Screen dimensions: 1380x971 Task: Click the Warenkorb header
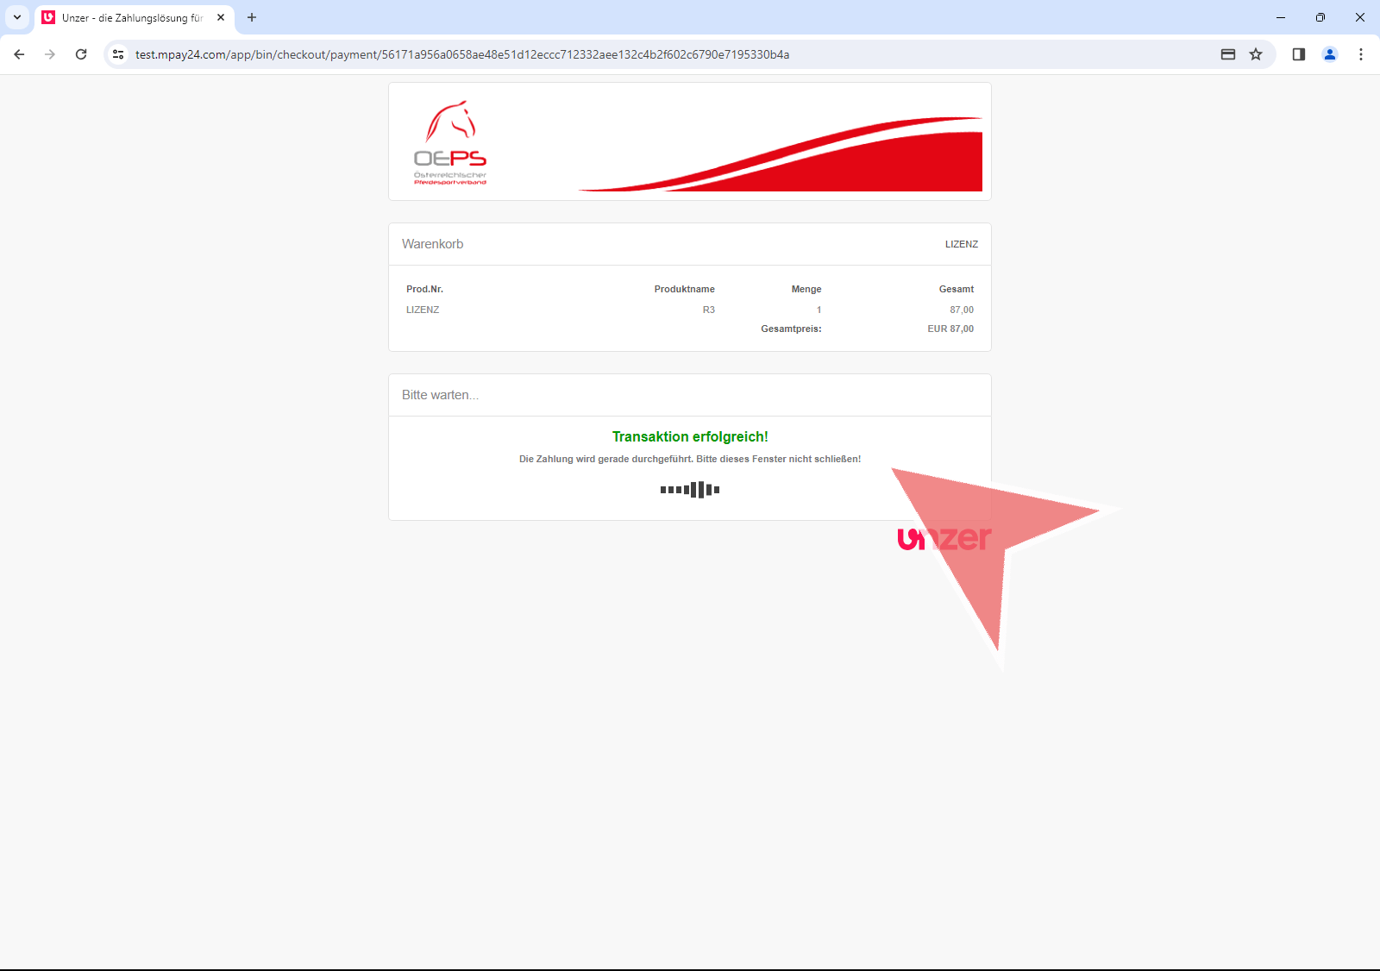pos(433,244)
